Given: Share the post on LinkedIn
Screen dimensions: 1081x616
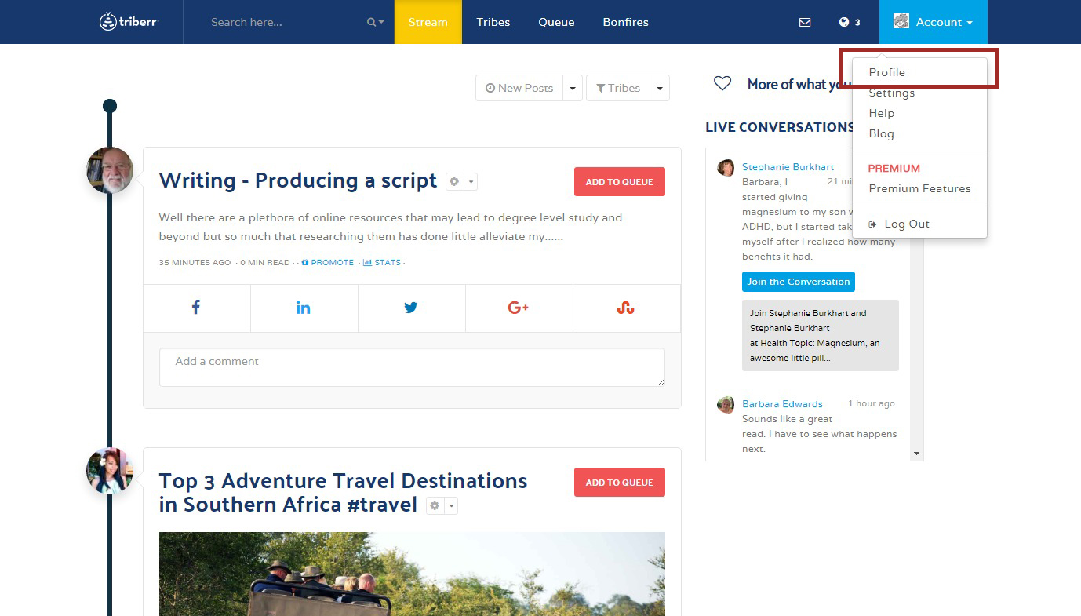Looking at the screenshot, I should tap(304, 308).
